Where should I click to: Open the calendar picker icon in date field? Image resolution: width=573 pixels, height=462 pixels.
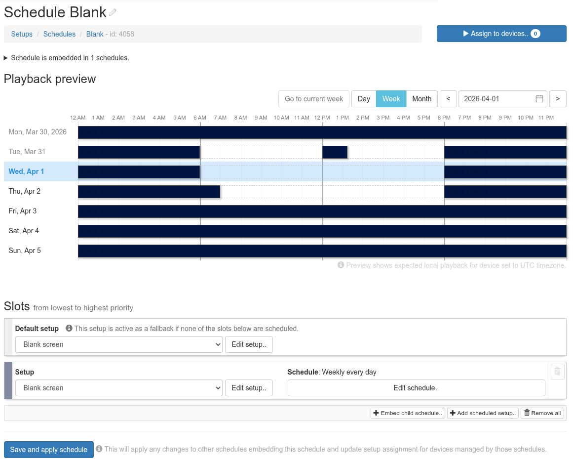tap(539, 99)
